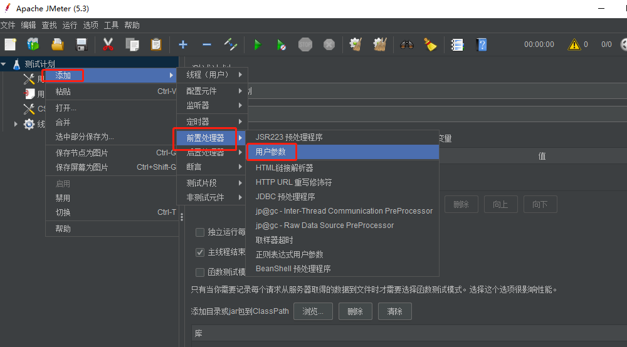
Task: Open the 编辑 menu
Action: (x=28, y=25)
